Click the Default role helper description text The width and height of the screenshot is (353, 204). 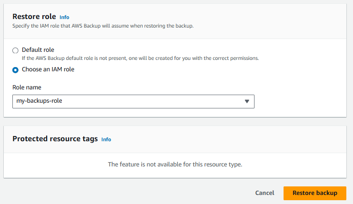pos(140,58)
